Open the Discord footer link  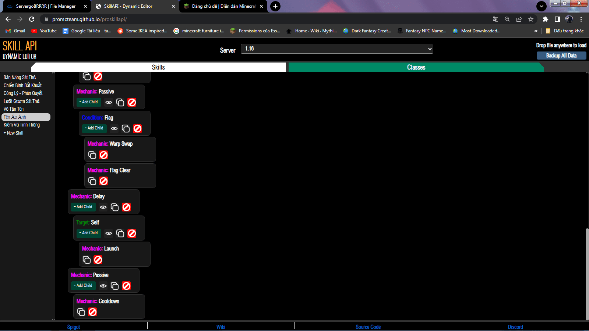515,327
